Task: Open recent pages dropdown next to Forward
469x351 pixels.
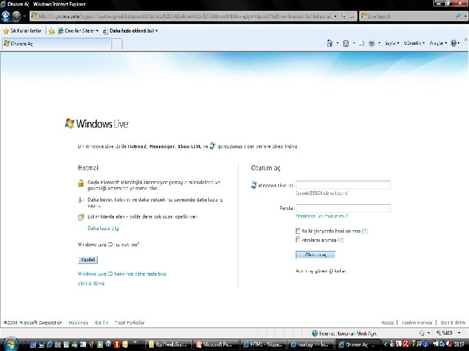Action: (25, 16)
